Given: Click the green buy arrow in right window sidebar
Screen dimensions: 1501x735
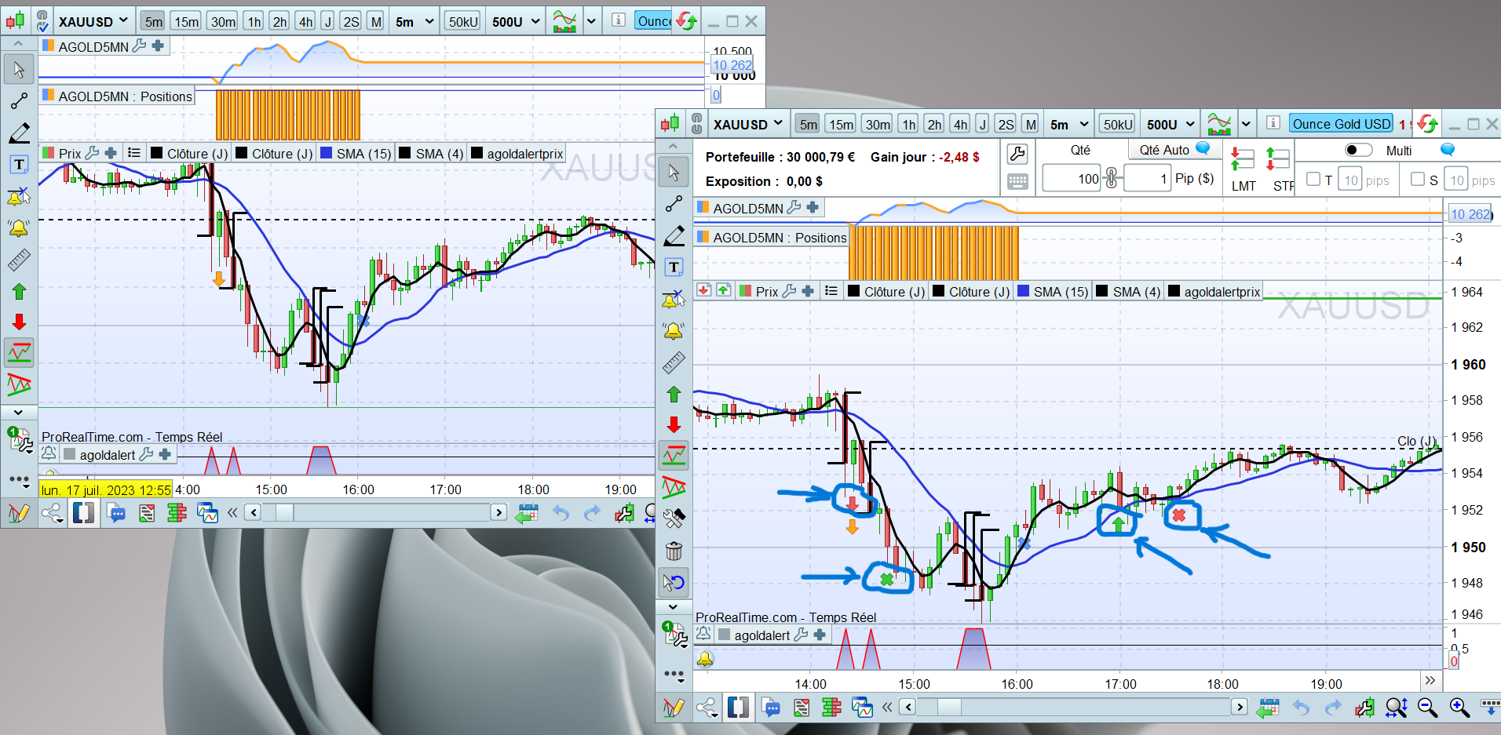Looking at the screenshot, I should [x=674, y=394].
